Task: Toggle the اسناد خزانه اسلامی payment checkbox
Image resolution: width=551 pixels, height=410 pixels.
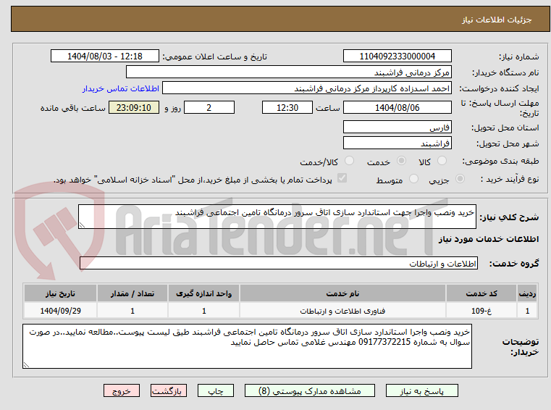Action: (342, 178)
